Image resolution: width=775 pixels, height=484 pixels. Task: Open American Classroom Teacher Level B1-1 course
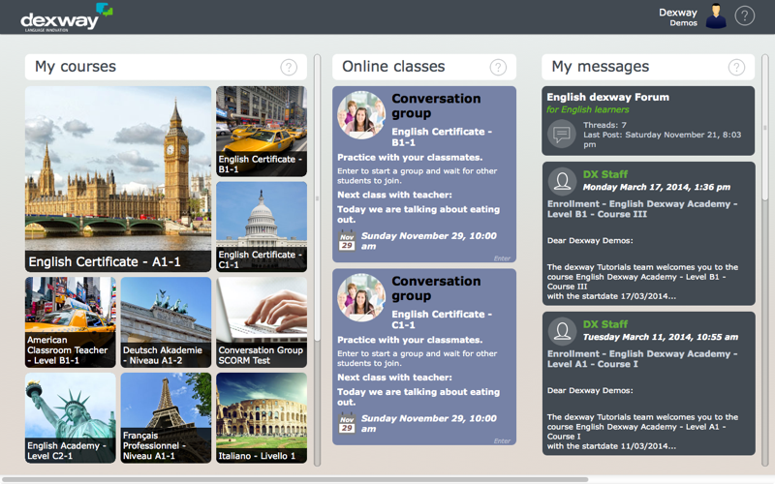[70, 322]
